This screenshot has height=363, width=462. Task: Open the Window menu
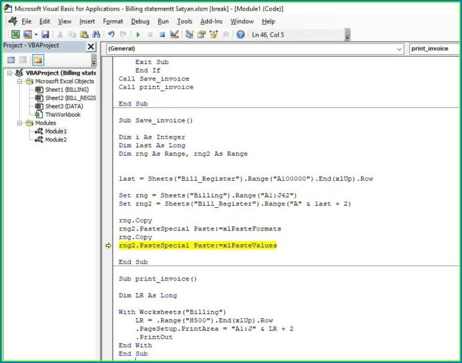[242, 21]
